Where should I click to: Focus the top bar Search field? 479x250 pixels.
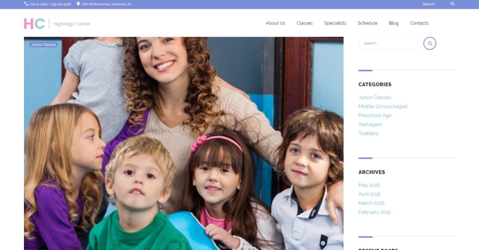434,4
